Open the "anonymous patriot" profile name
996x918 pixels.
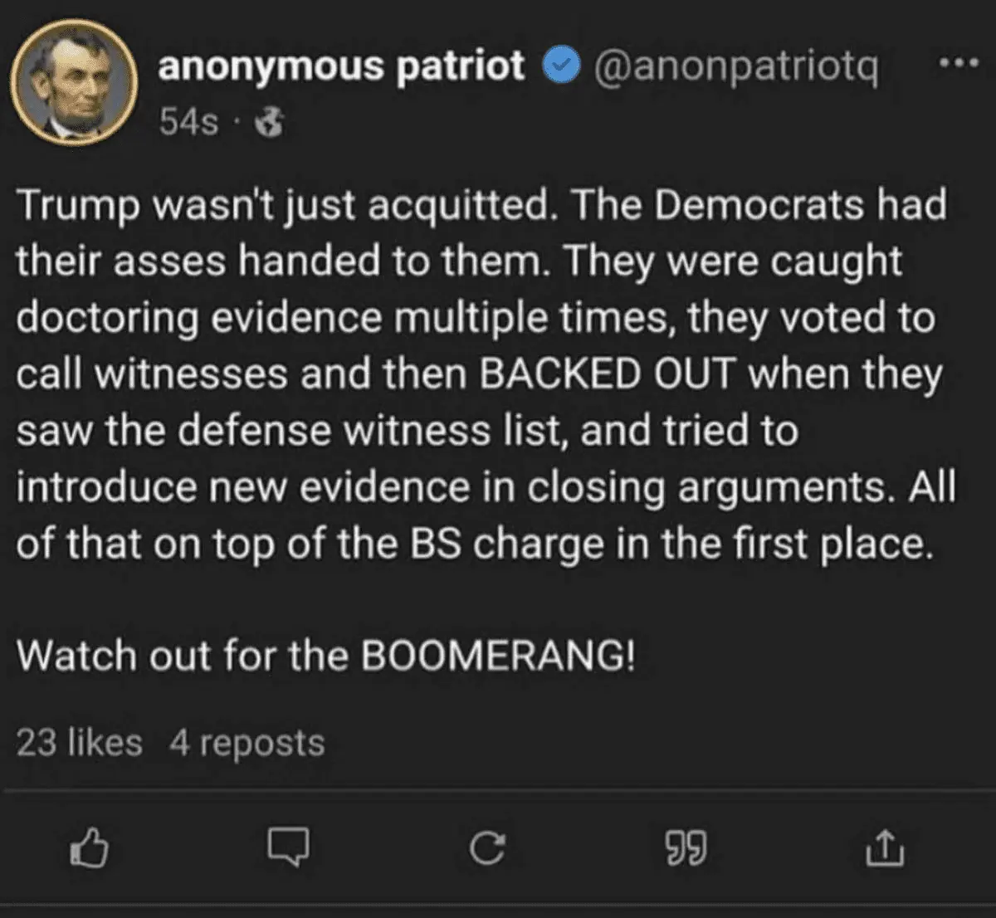pyautogui.click(x=341, y=66)
